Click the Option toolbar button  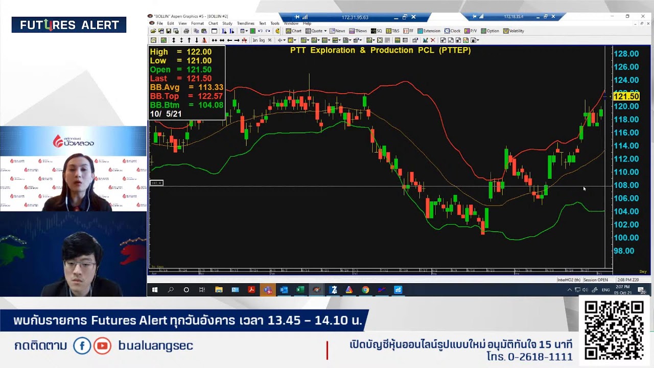(490, 31)
